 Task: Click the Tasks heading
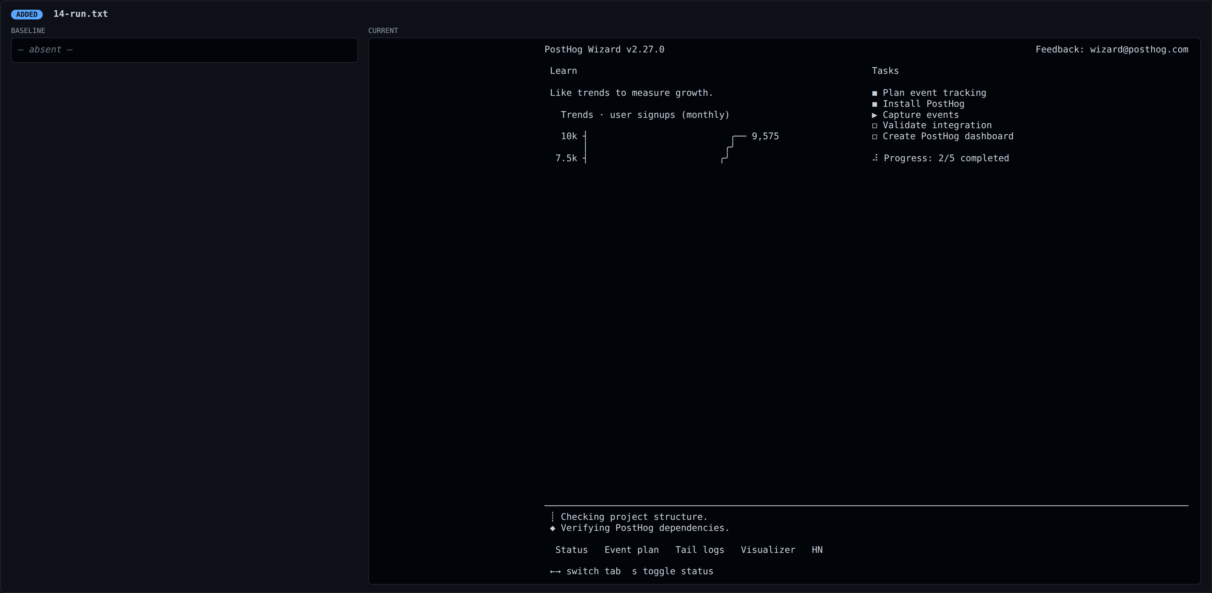885,71
